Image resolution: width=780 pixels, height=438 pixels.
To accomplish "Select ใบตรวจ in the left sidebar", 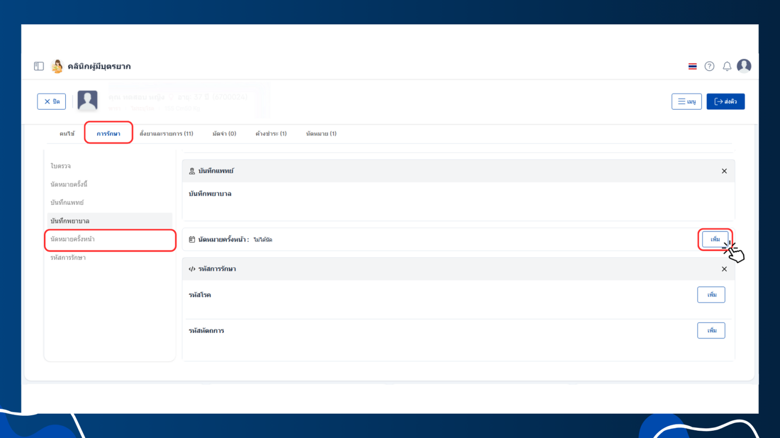I will coord(110,166).
